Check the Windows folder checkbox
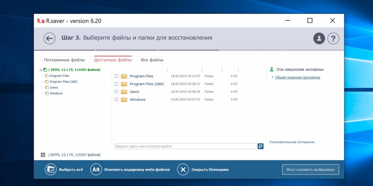 tap(116, 100)
